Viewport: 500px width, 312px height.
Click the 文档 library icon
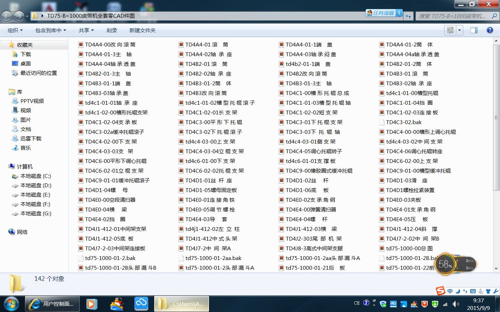click(15, 129)
